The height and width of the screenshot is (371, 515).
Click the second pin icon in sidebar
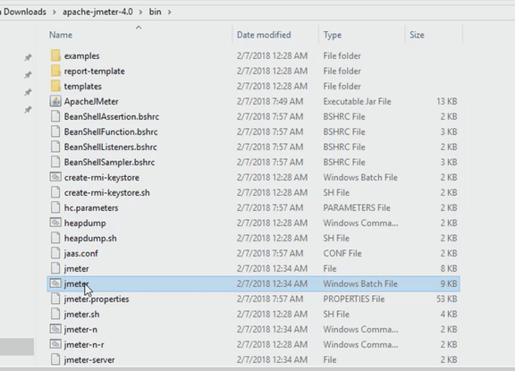(x=29, y=75)
